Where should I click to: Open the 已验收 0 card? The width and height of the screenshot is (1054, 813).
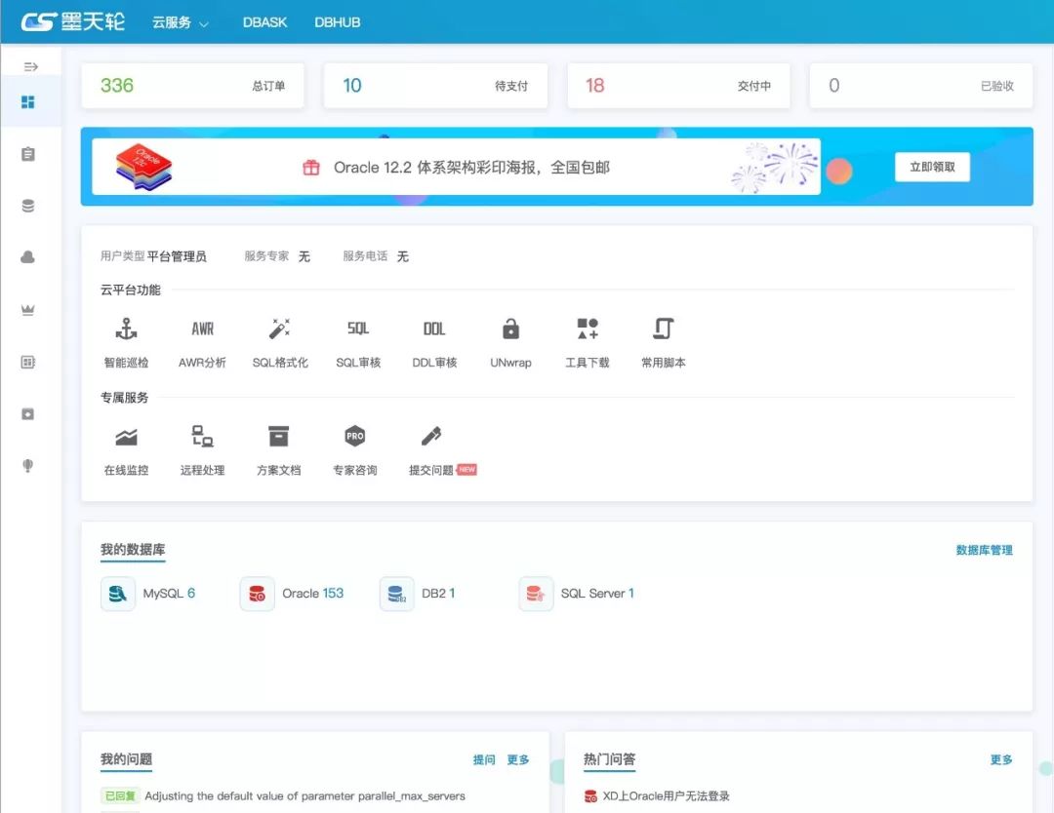coord(921,86)
